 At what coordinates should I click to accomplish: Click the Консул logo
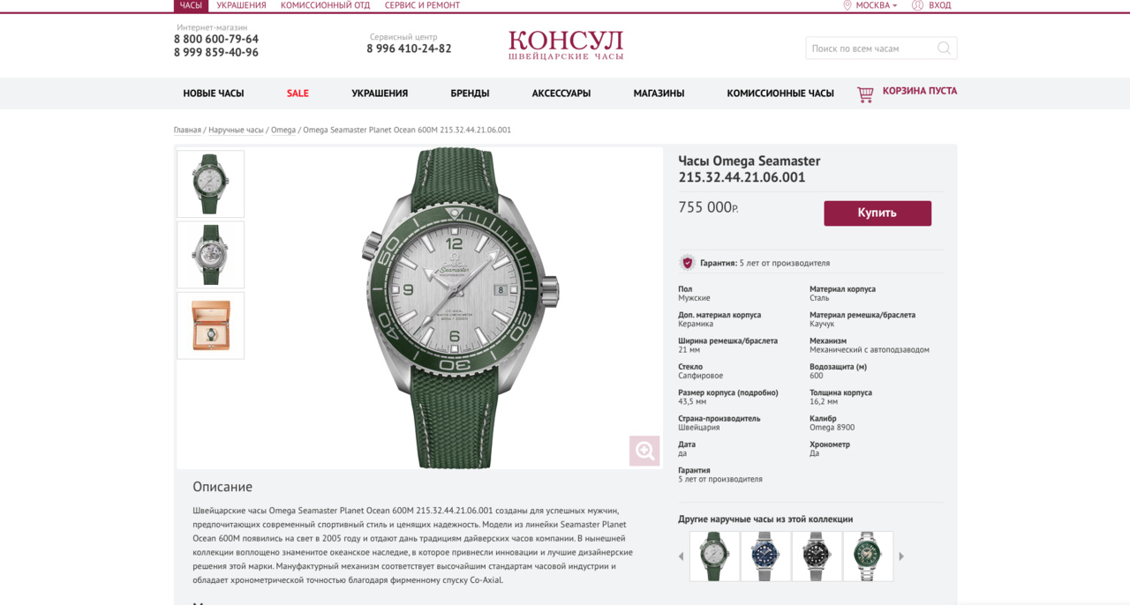coord(566,45)
